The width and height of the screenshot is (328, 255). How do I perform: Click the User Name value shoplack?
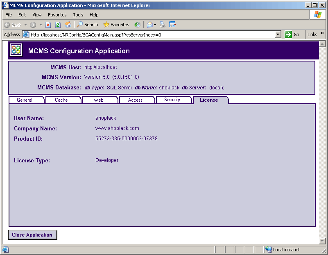(x=106, y=118)
